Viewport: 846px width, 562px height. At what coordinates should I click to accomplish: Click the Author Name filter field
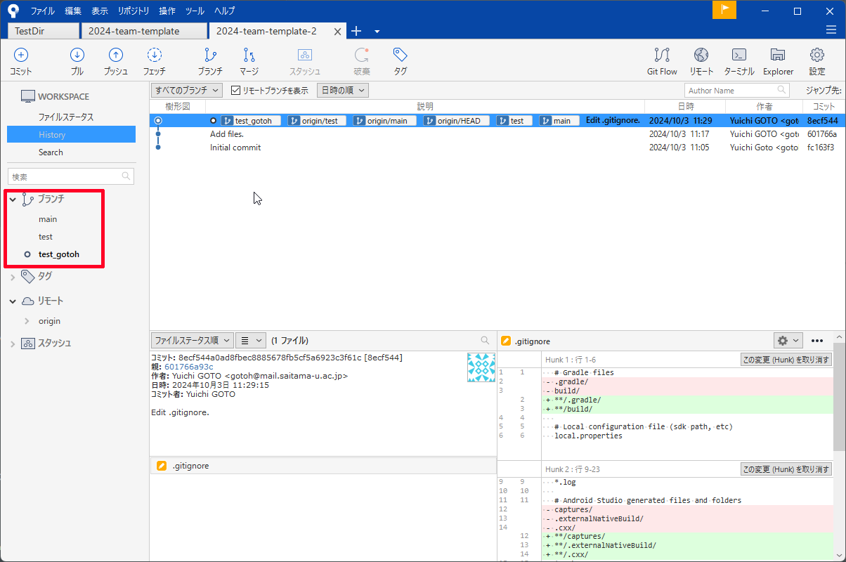pos(736,90)
